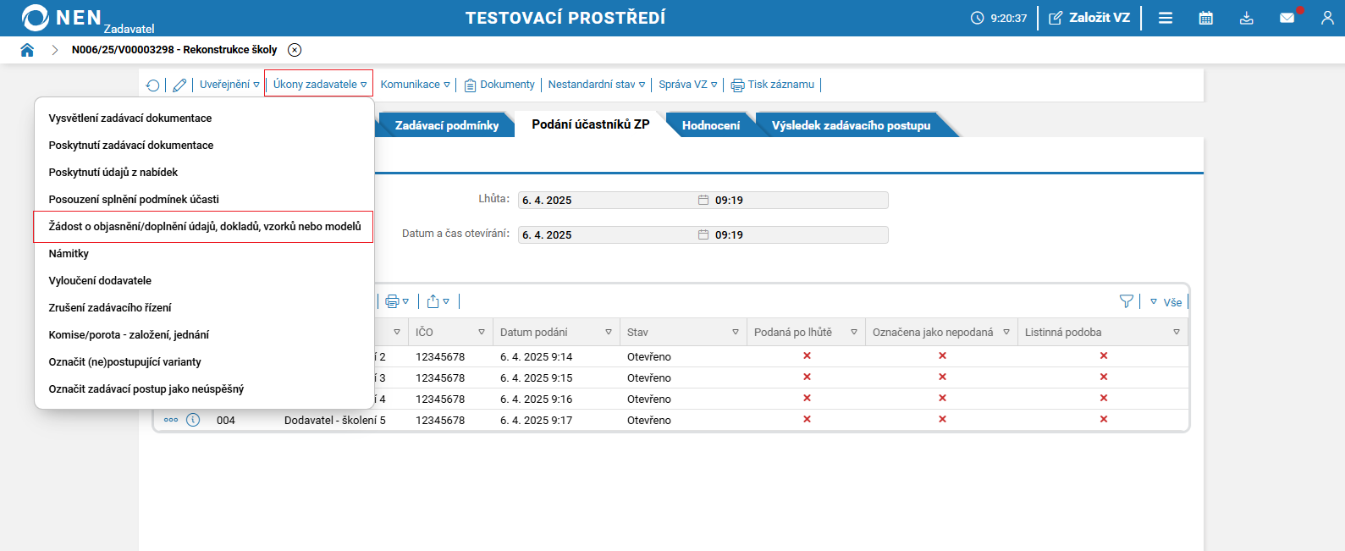1345x551 pixels.
Task: Choose Vyloučení dodavatele menu item
Action: [x=100, y=281]
